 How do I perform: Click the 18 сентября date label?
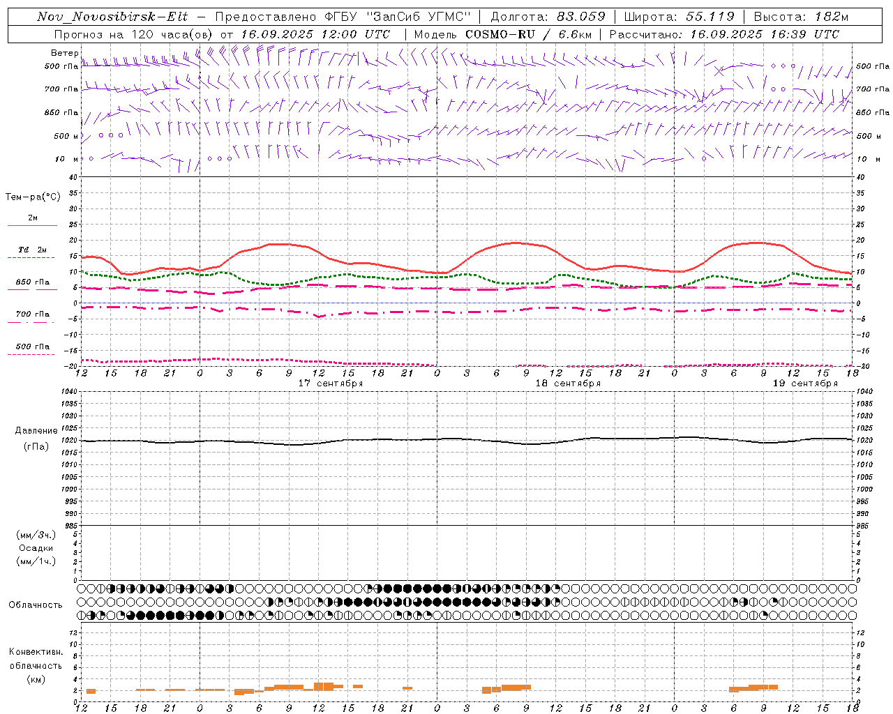pos(568,383)
